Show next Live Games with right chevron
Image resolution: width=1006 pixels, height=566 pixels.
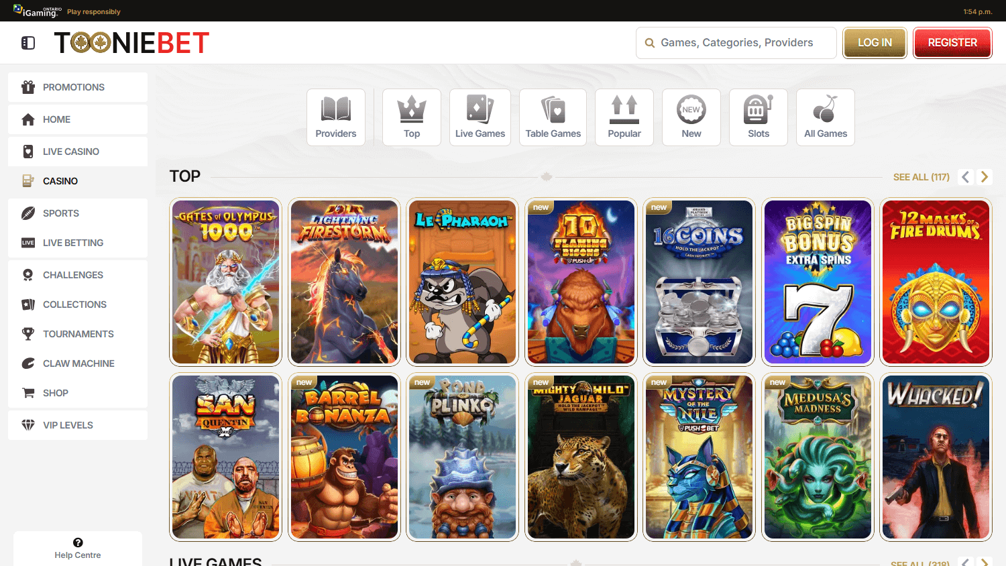coord(985,562)
